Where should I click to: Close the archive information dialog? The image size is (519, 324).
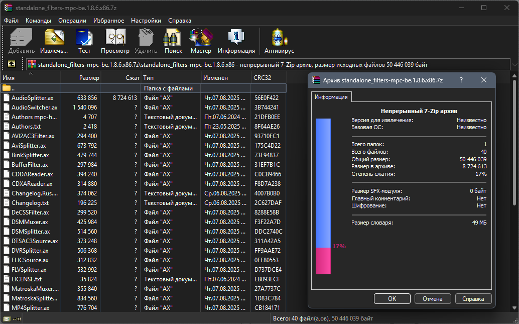(x=483, y=80)
